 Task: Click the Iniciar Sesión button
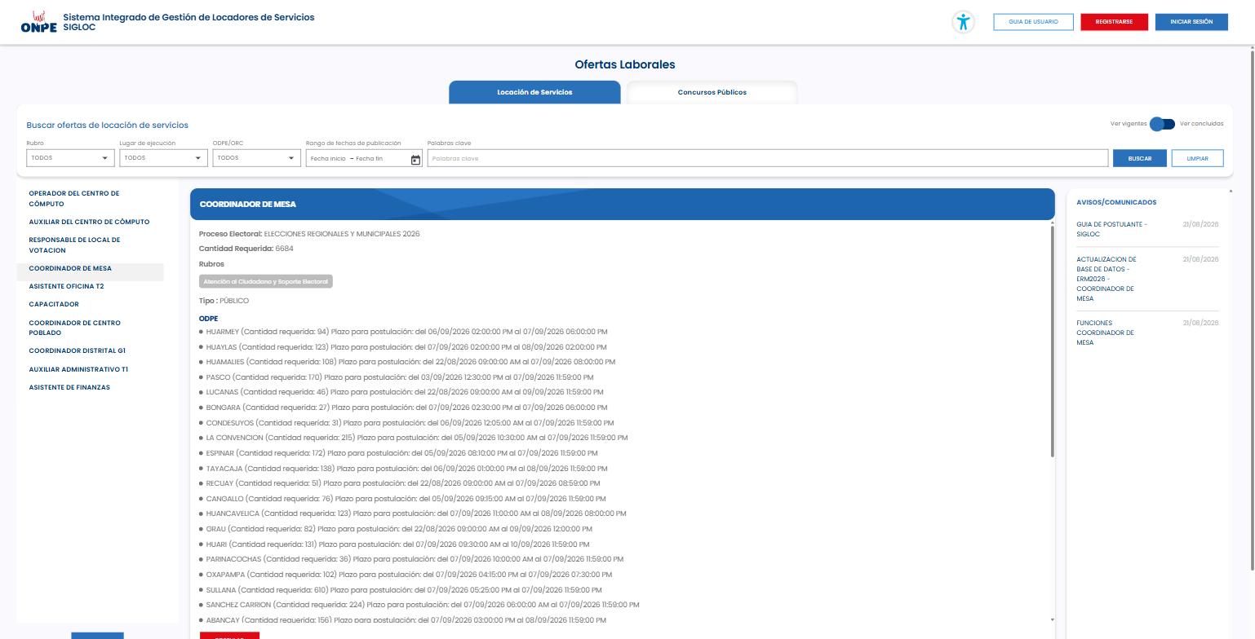[x=1191, y=22]
